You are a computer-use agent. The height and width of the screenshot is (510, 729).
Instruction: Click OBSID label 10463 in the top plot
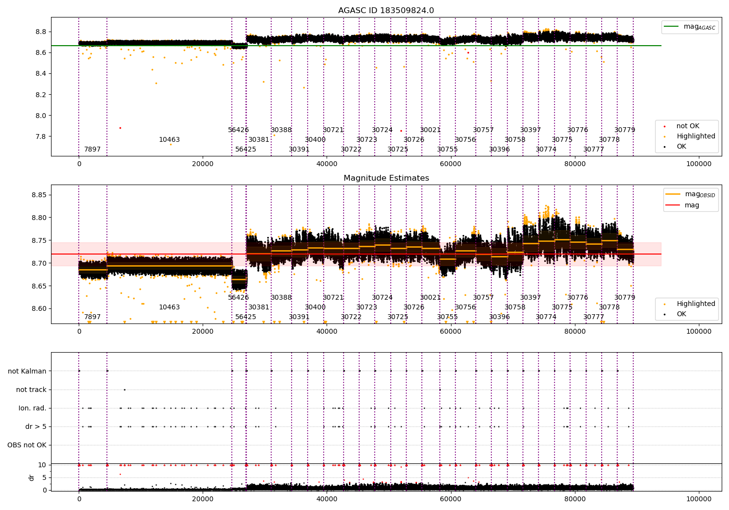click(x=169, y=140)
